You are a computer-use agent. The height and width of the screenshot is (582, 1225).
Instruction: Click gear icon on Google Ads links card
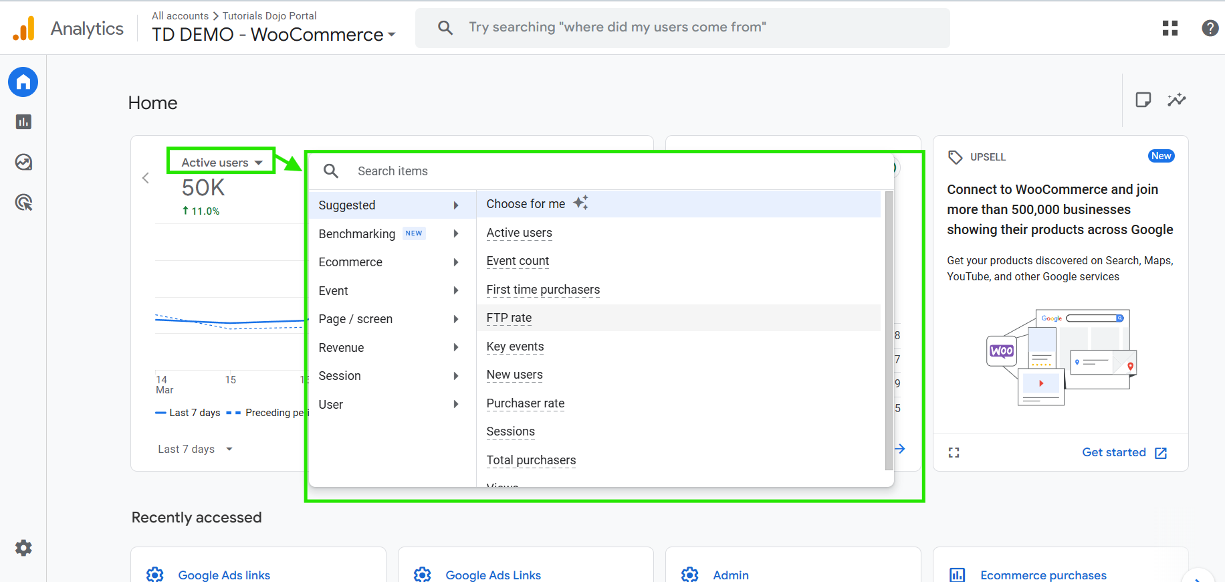(x=155, y=575)
